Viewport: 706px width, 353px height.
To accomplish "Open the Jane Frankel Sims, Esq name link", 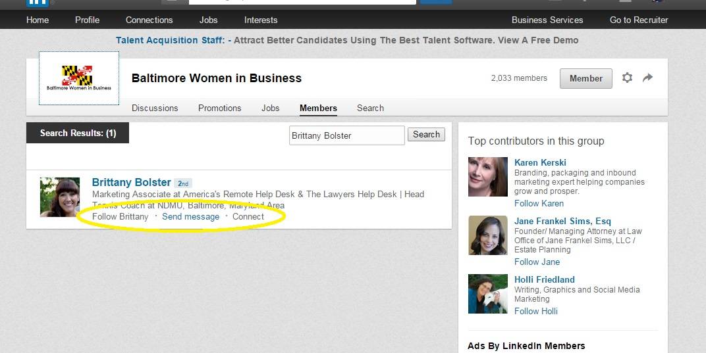I will click(x=563, y=221).
